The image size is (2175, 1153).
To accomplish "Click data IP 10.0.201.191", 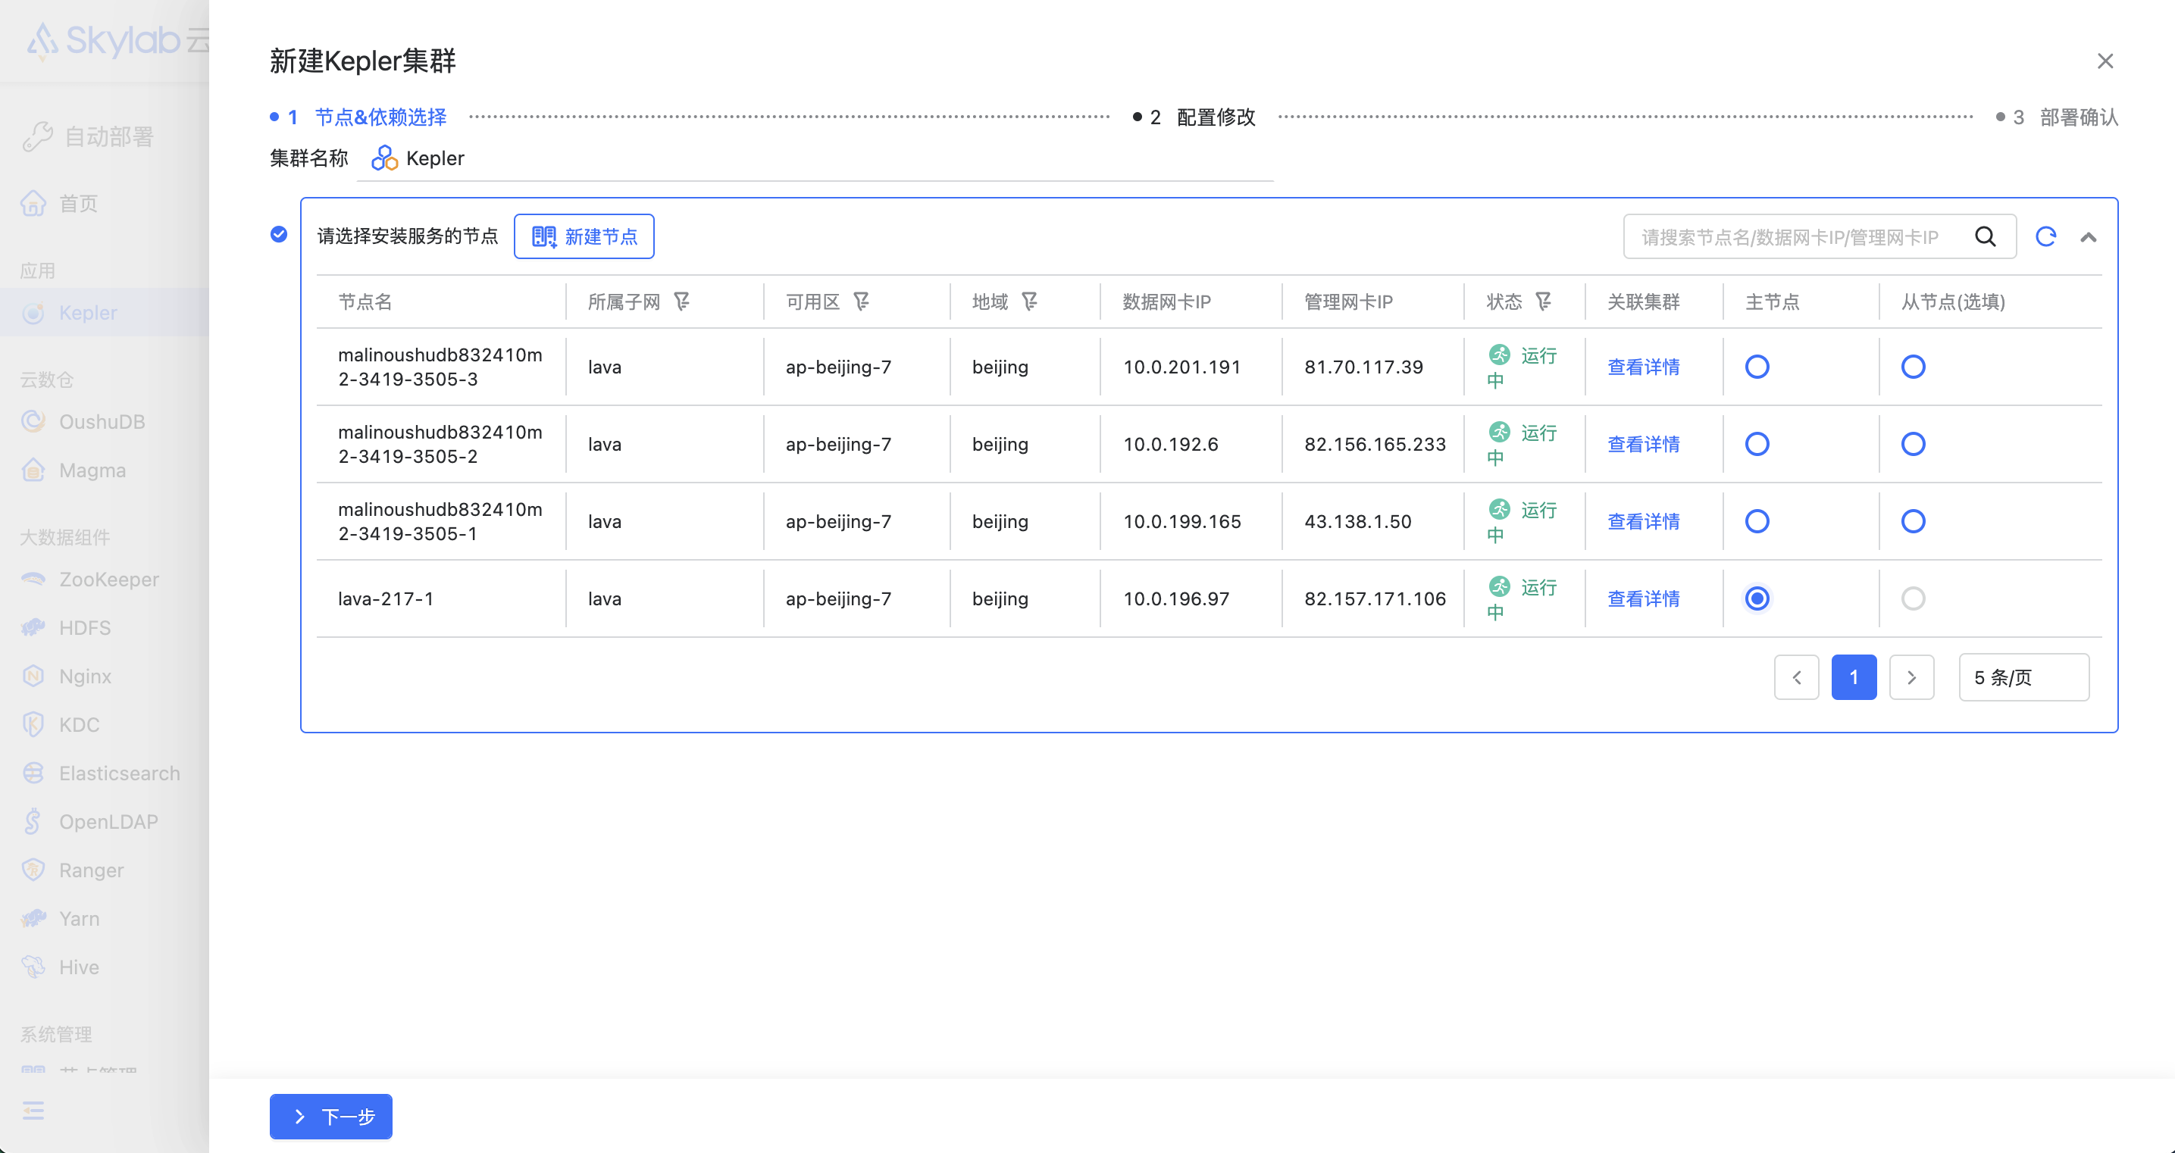I will (x=1181, y=367).
